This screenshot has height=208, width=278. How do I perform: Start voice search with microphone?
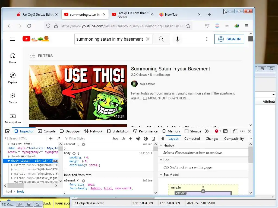177,39
